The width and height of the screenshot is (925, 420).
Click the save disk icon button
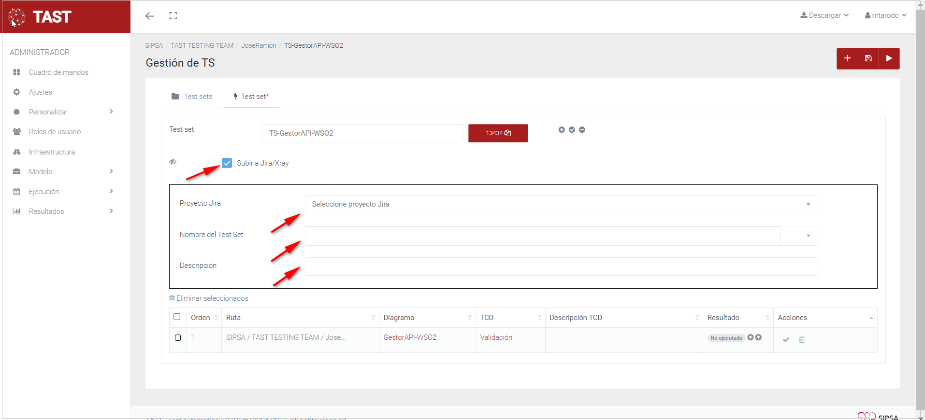[x=868, y=58]
